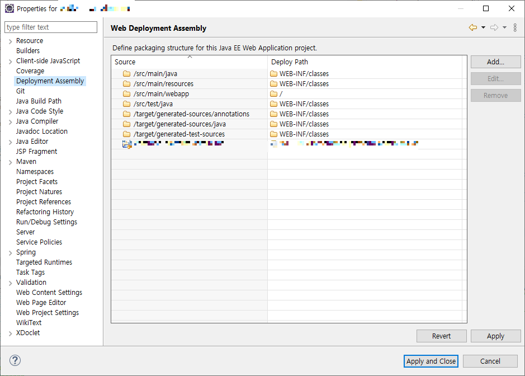Select the Project Facets page

(x=37, y=181)
